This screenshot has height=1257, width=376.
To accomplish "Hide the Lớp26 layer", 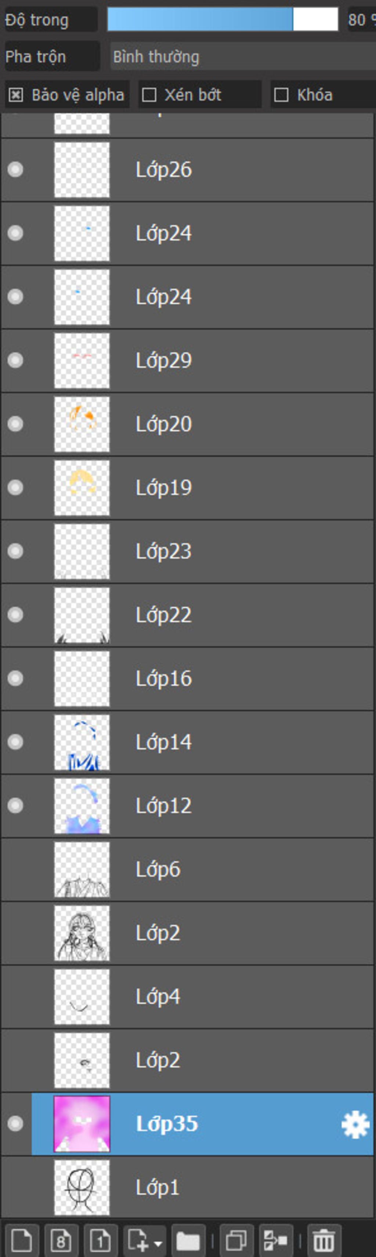I will click(15, 169).
